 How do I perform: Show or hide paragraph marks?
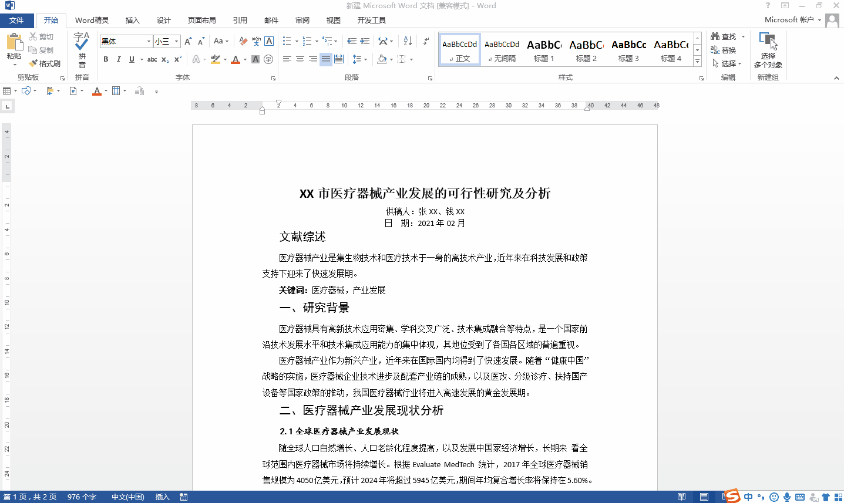(x=425, y=41)
